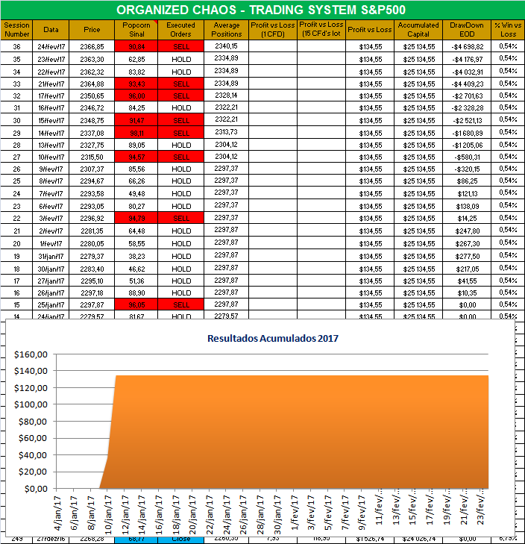Viewport: 525px width, 544px height.
Task: Select red signal cell 91,47
Action: coord(136,120)
